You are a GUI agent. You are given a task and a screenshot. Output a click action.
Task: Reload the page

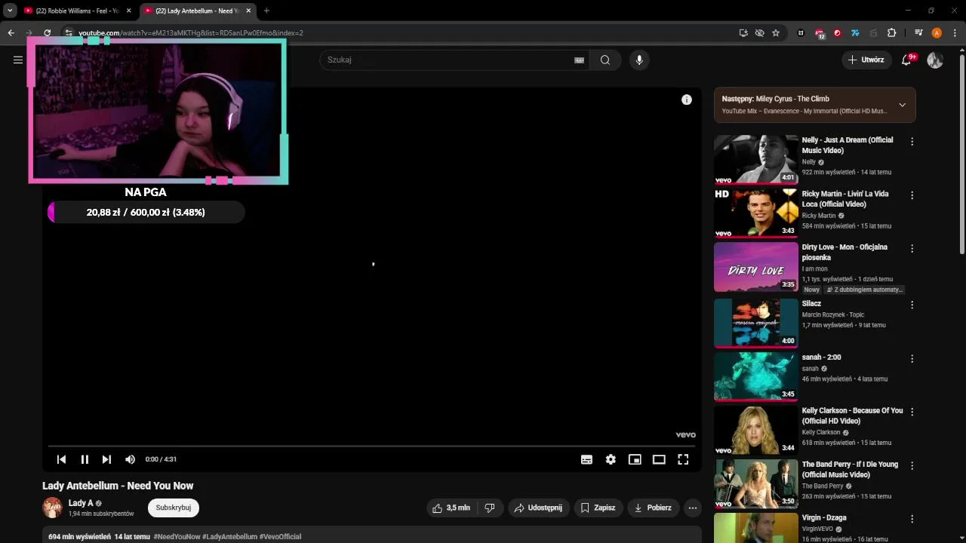pyautogui.click(x=47, y=32)
